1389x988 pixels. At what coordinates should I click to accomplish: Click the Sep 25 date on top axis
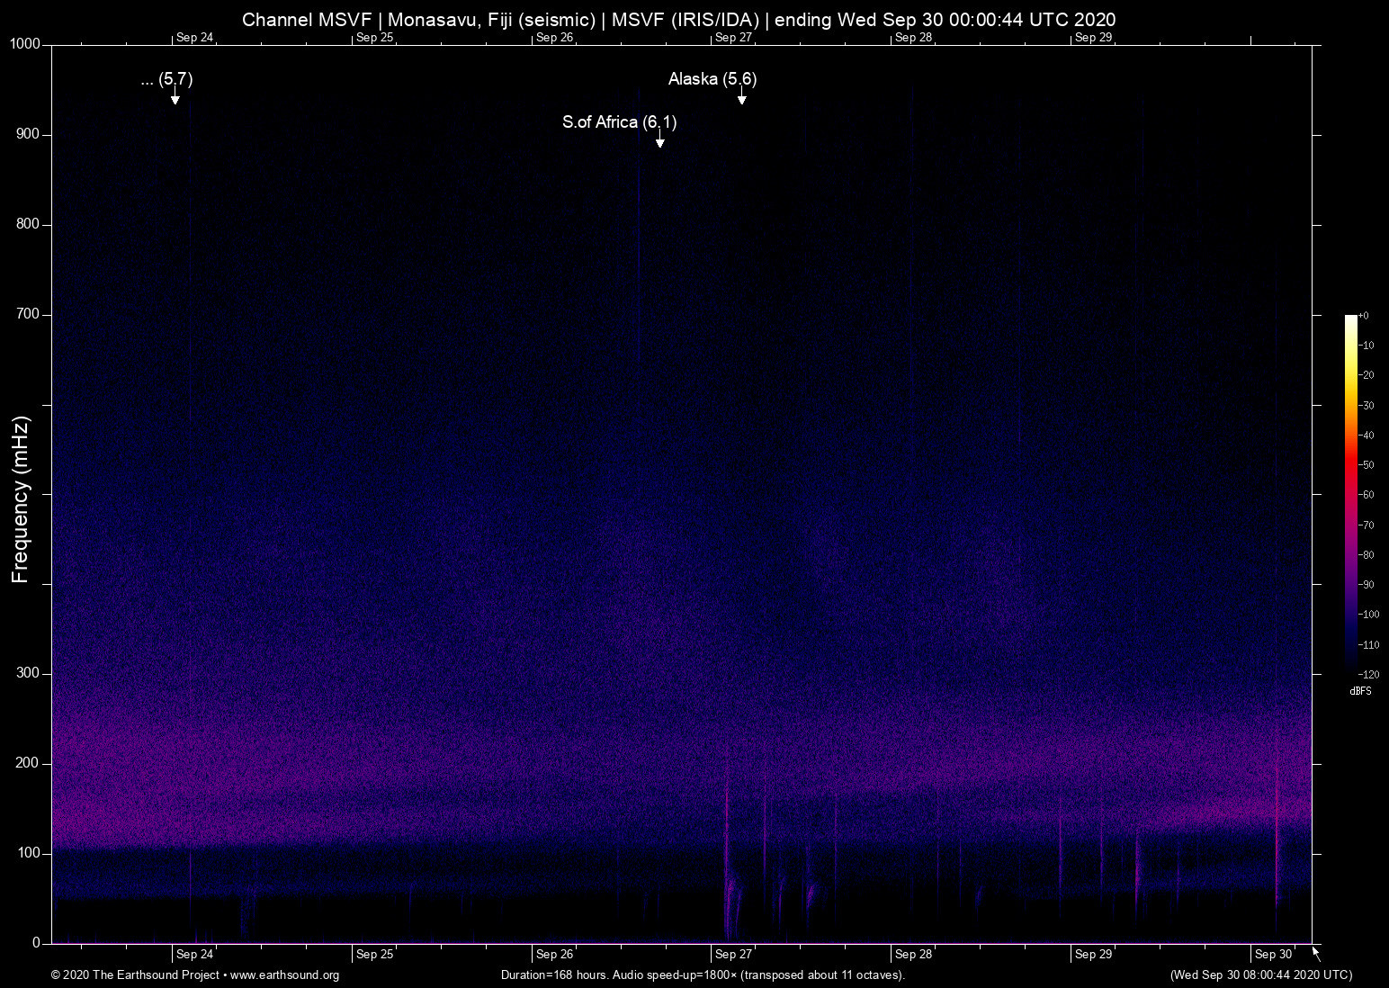click(374, 38)
